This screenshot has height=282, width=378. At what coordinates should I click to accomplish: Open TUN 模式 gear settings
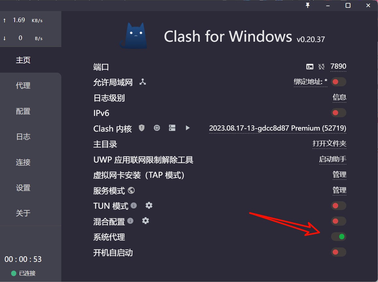tap(149, 205)
